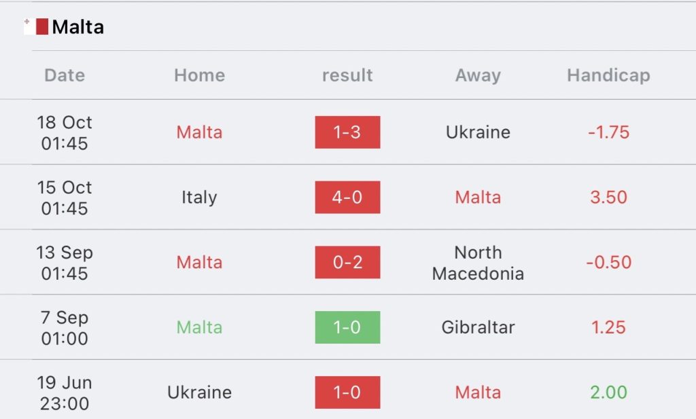
Task: Open the 0-2 North Macedonia result
Action: pos(347,263)
